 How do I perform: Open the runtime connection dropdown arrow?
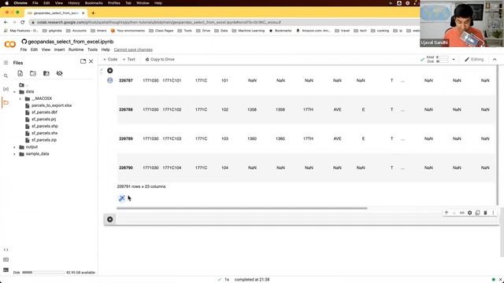click(454, 60)
